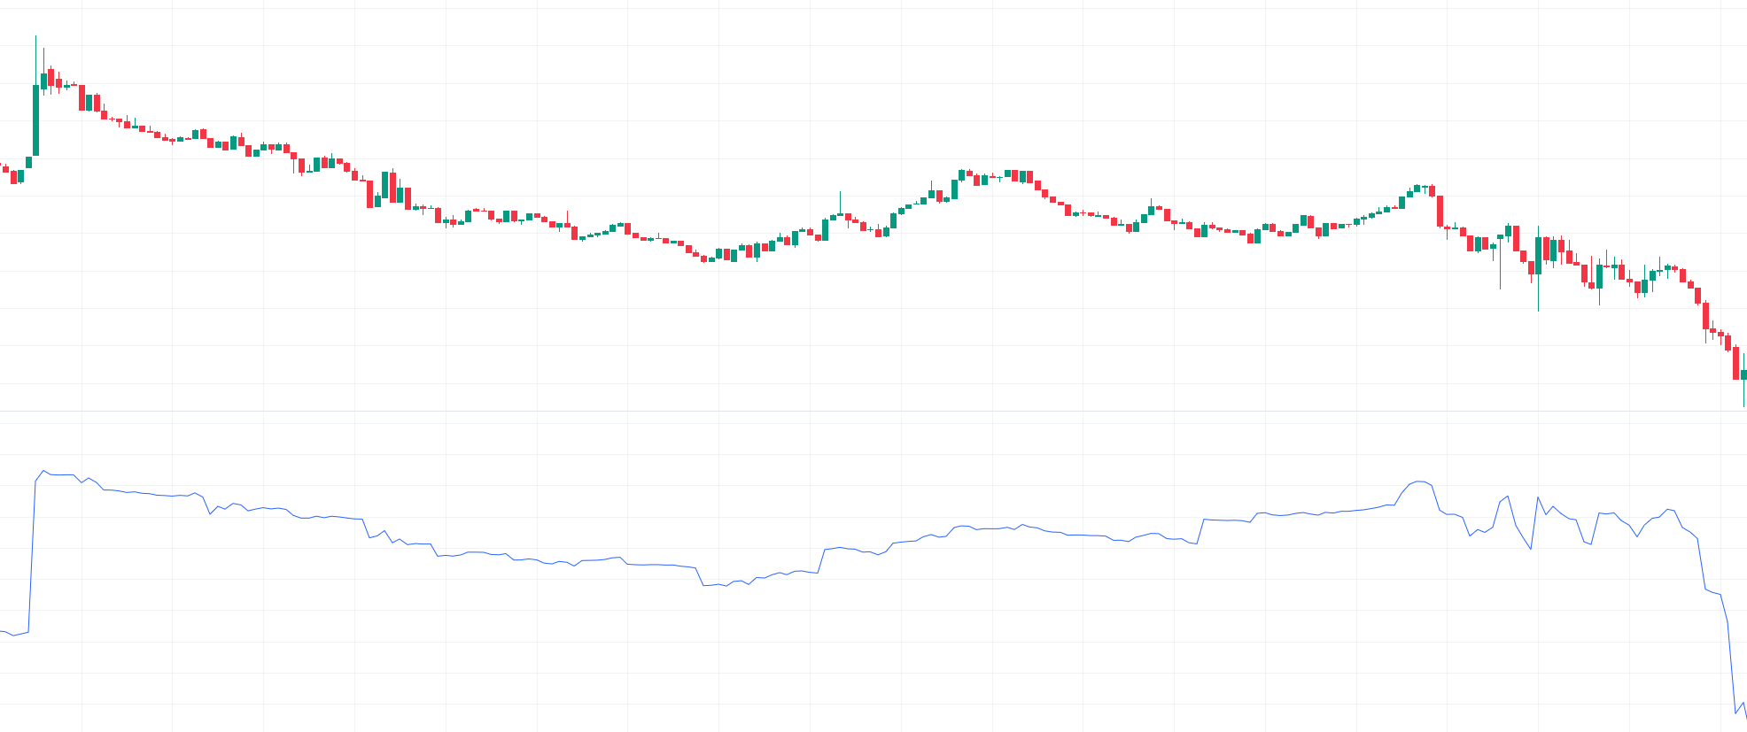1747x732 pixels.
Task: Select the final green candle at the far right edge
Action: [x=1743, y=375]
